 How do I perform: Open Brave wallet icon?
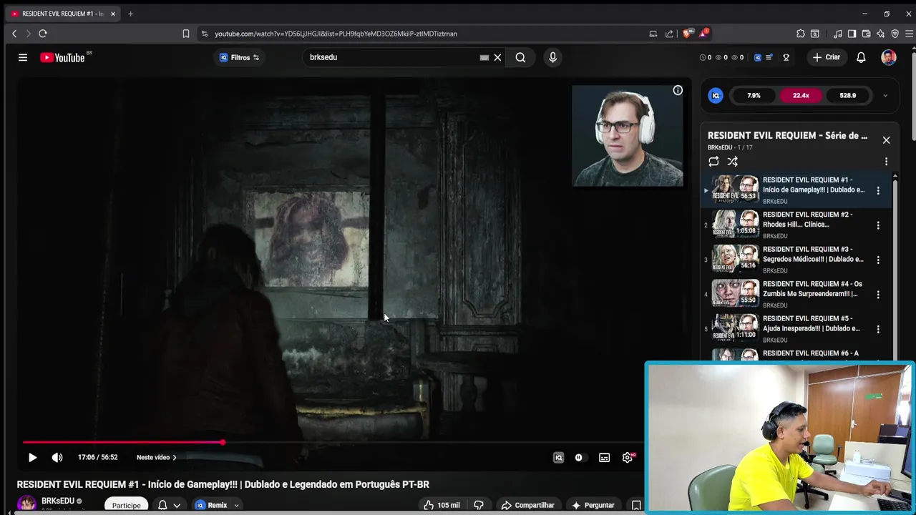pyautogui.click(x=866, y=34)
